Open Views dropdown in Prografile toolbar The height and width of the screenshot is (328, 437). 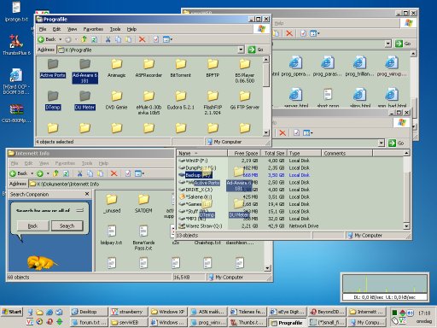pos(167,39)
